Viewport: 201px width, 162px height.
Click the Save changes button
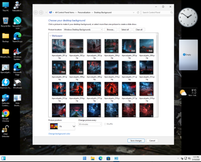tap(136, 141)
